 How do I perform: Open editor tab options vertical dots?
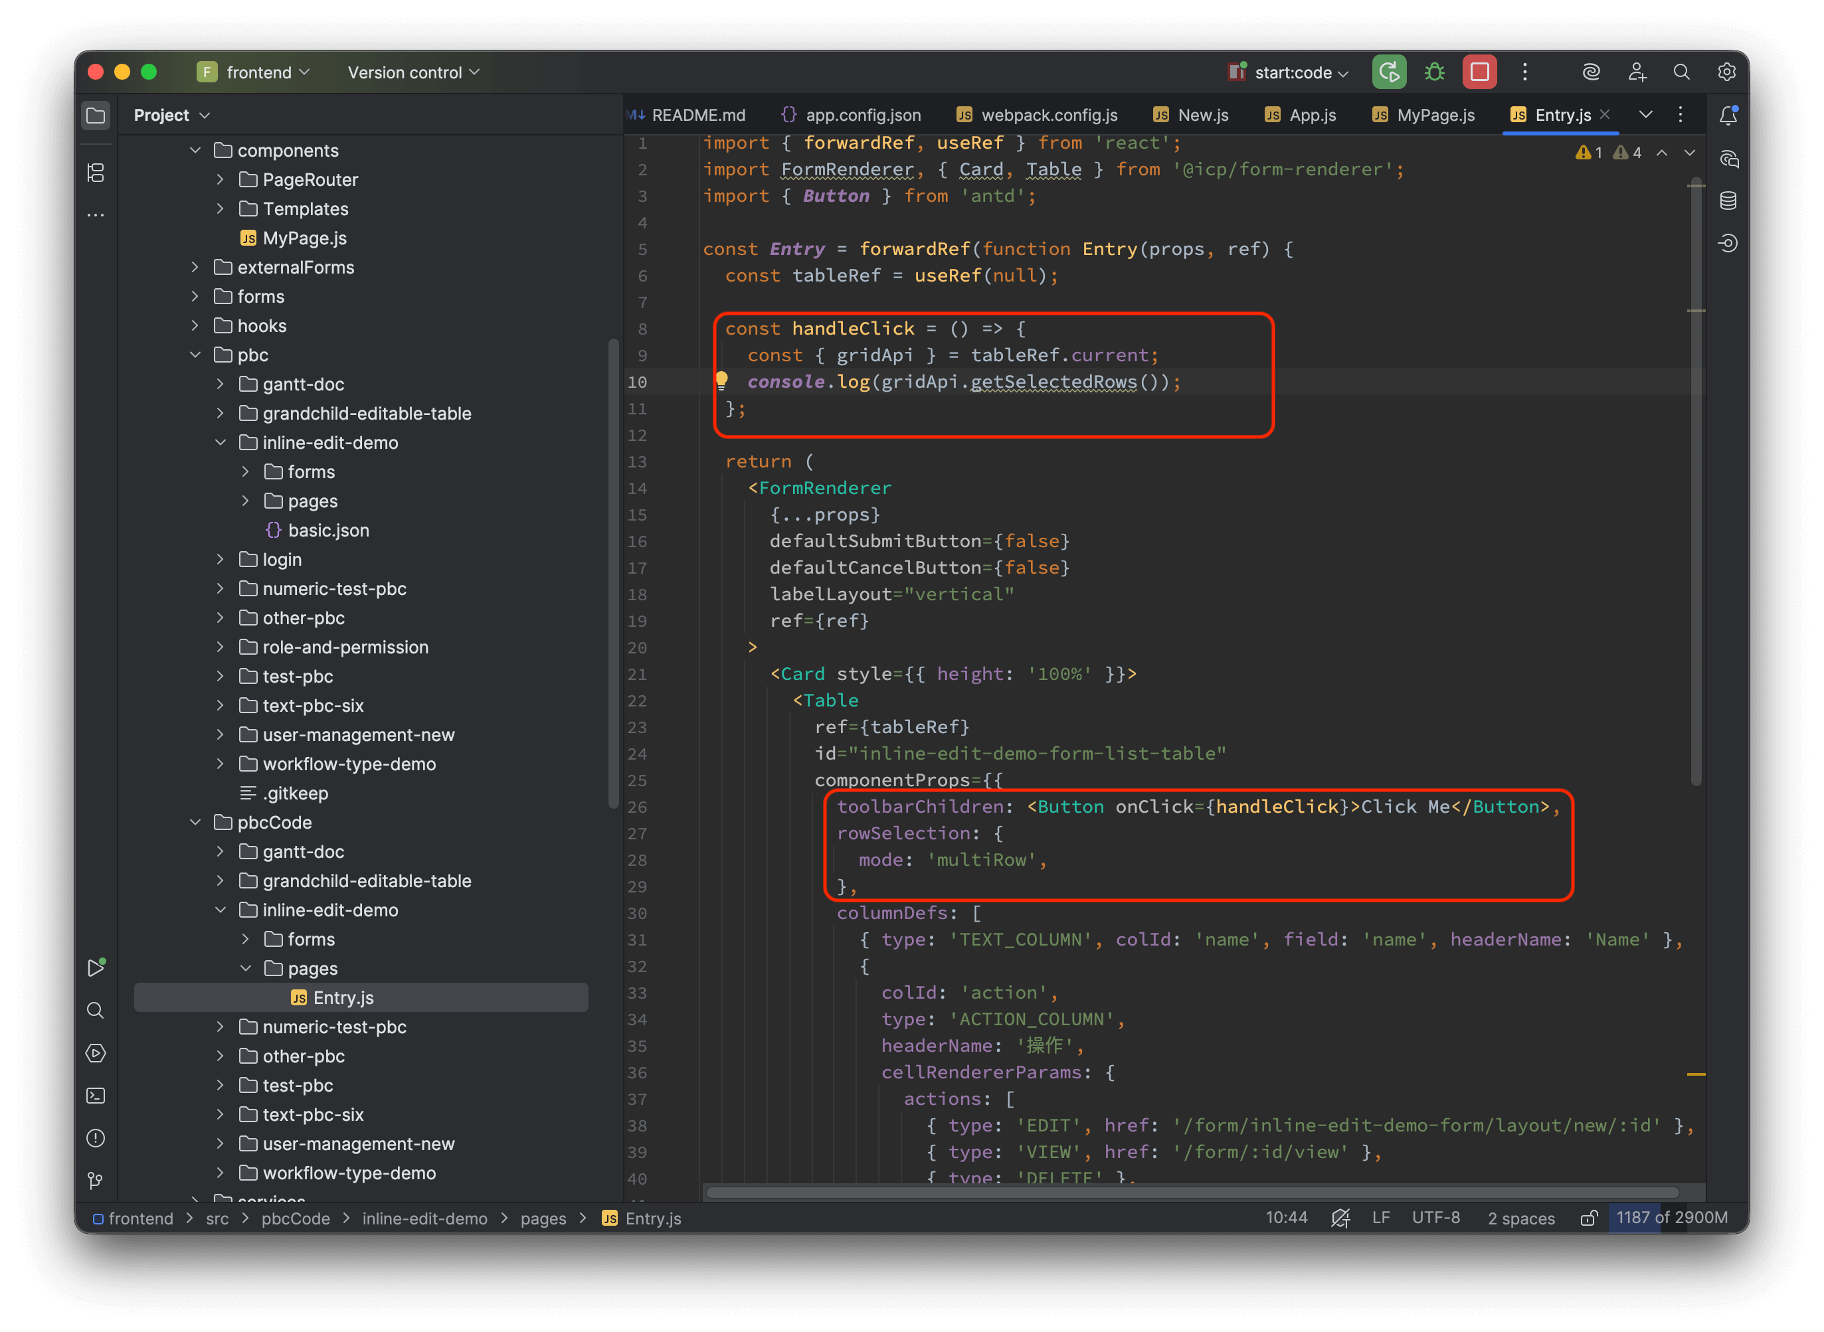click(x=1680, y=114)
